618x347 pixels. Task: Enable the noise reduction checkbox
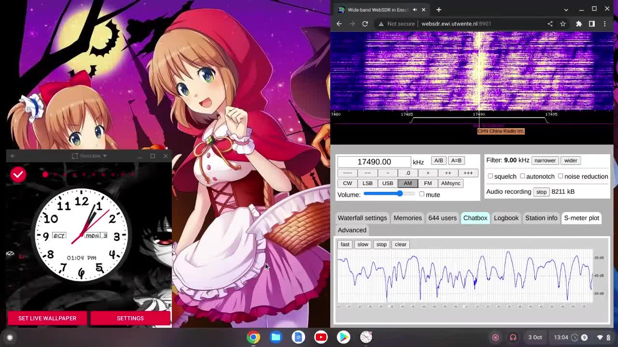point(561,176)
